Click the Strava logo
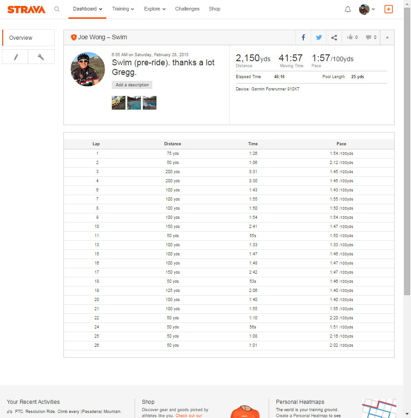The image size is (411, 418). 26,9
